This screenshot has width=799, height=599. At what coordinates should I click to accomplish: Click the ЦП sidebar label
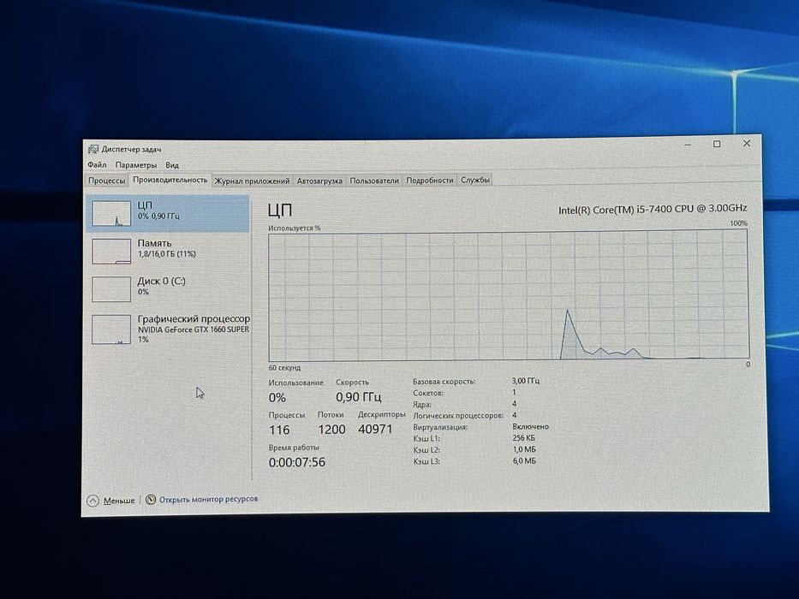145,205
